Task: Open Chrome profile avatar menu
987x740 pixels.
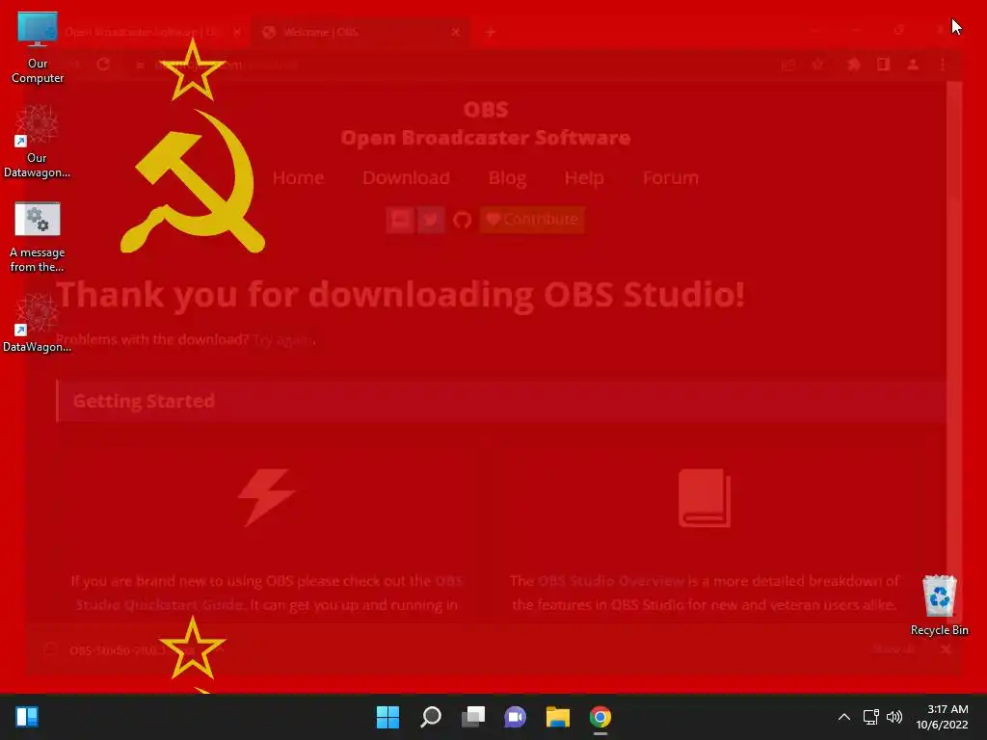Action: pos(913,65)
